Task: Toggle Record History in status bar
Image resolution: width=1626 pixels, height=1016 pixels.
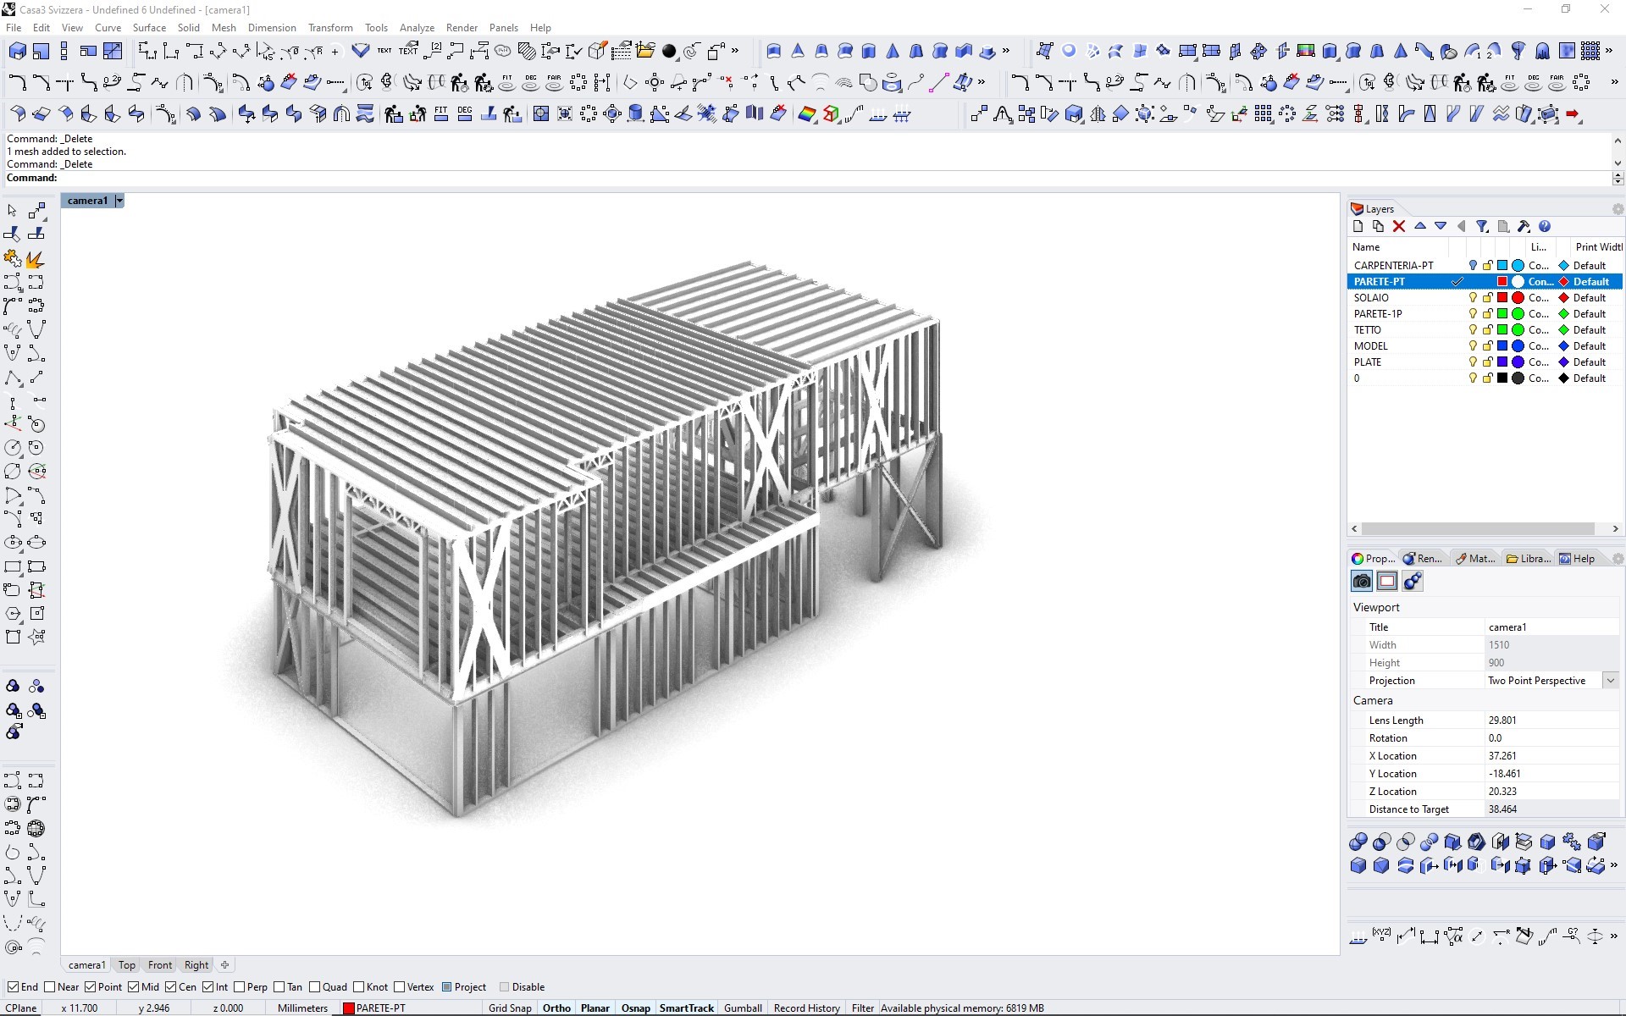Action: point(806,1008)
